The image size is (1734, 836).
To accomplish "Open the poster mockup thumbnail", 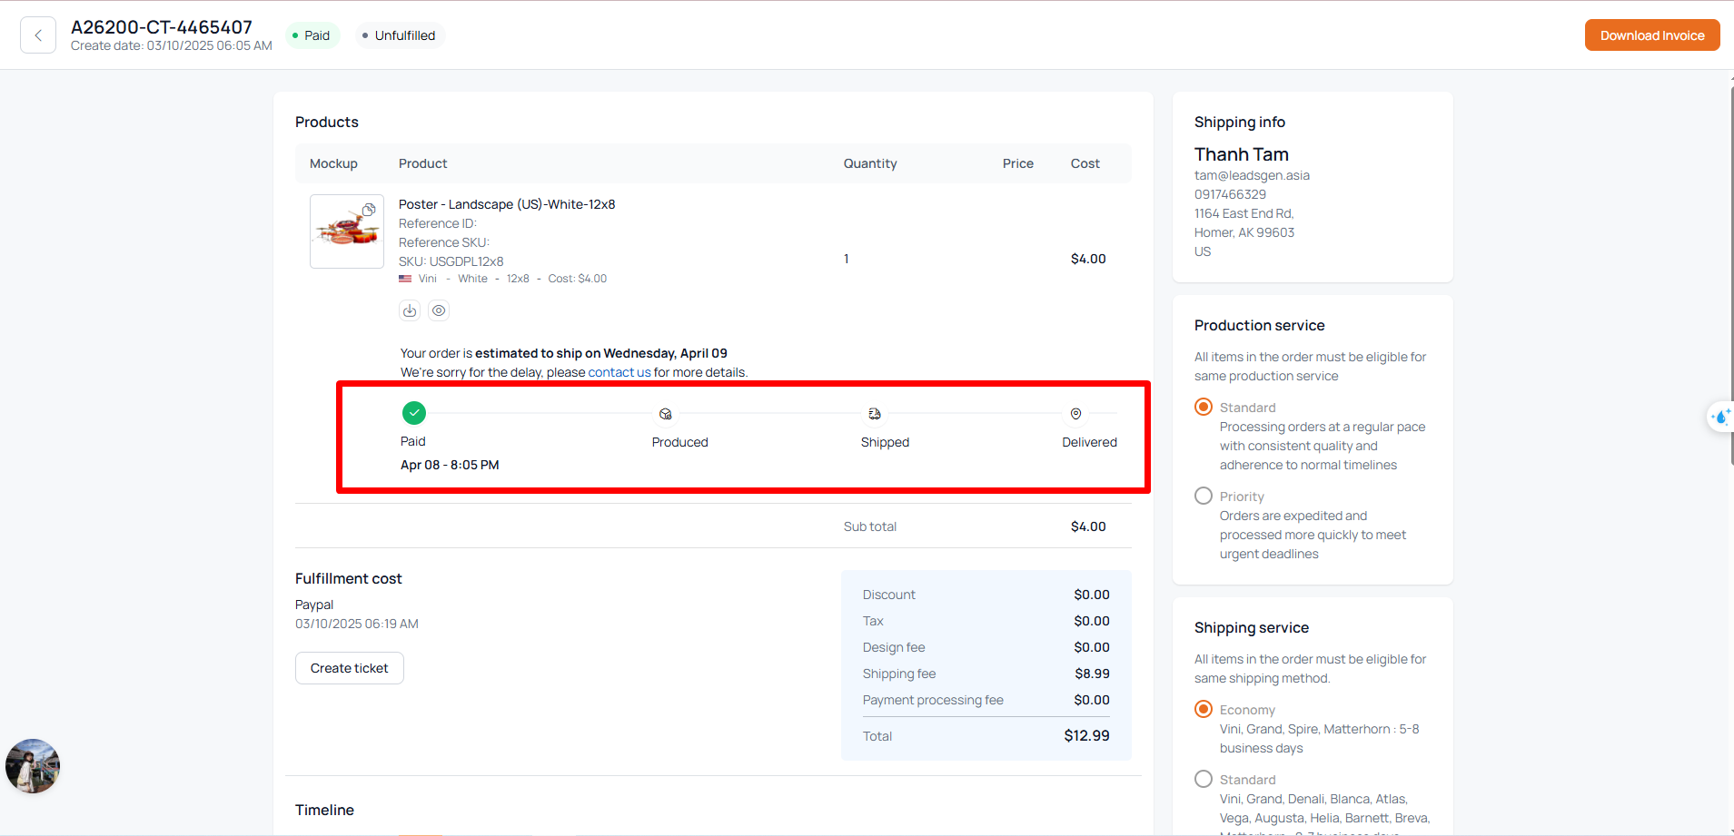I will click(x=346, y=232).
